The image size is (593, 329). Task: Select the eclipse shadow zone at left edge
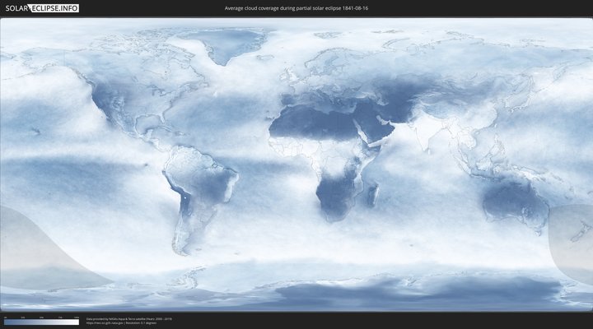pyautogui.click(x=33, y=247)
